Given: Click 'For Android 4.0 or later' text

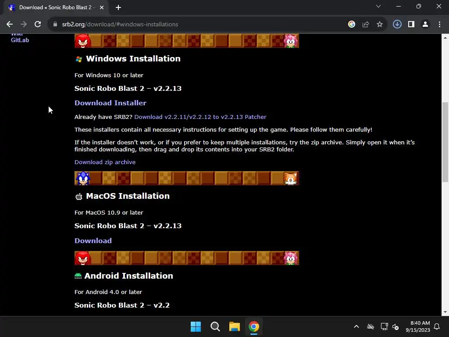Looking at the screenshot, I should point(108,292).
